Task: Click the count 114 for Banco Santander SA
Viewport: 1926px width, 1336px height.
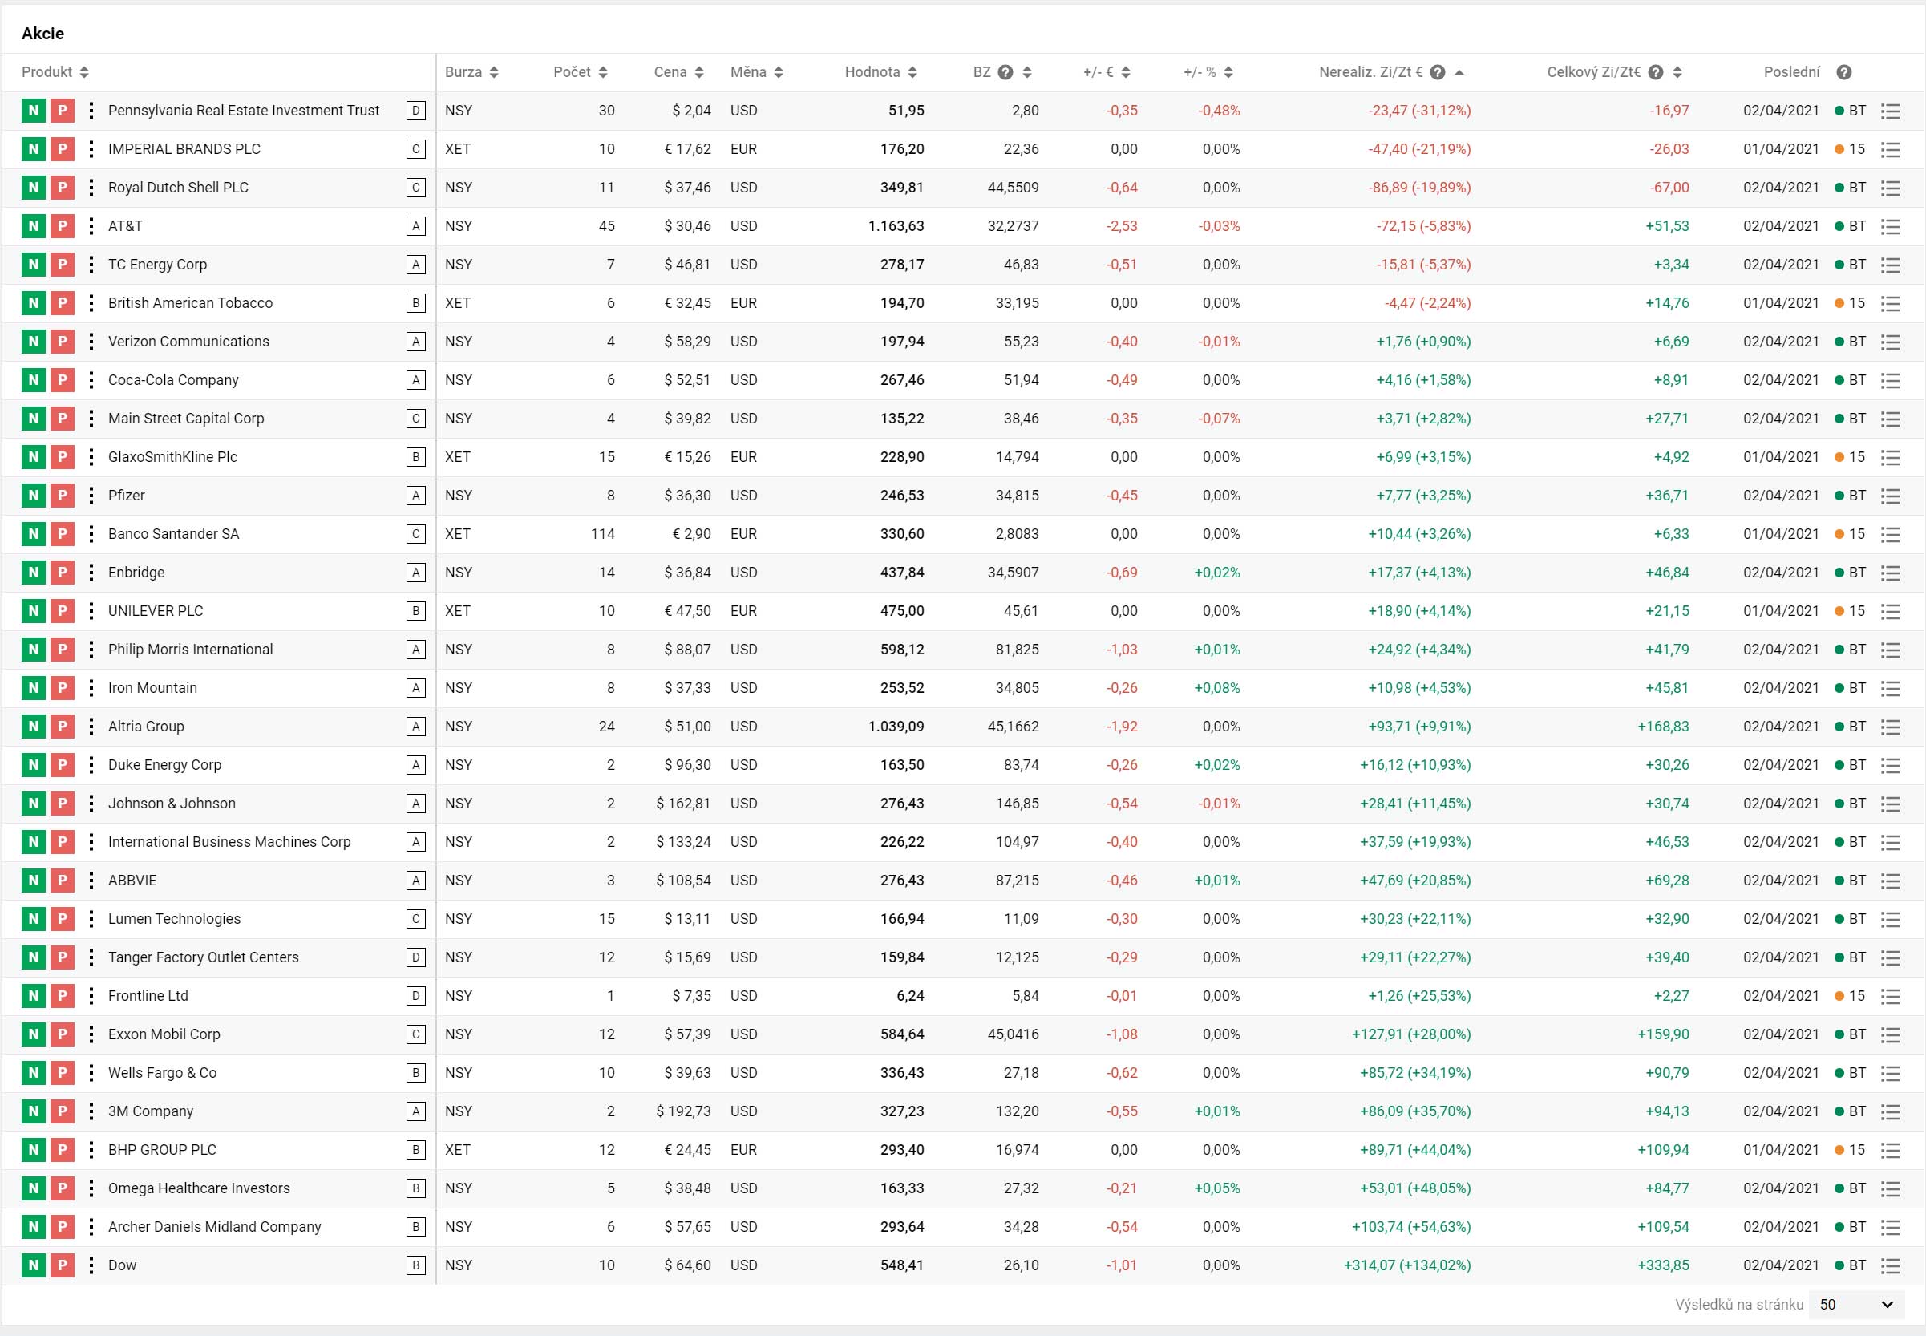Action: (x=603, y=534)
